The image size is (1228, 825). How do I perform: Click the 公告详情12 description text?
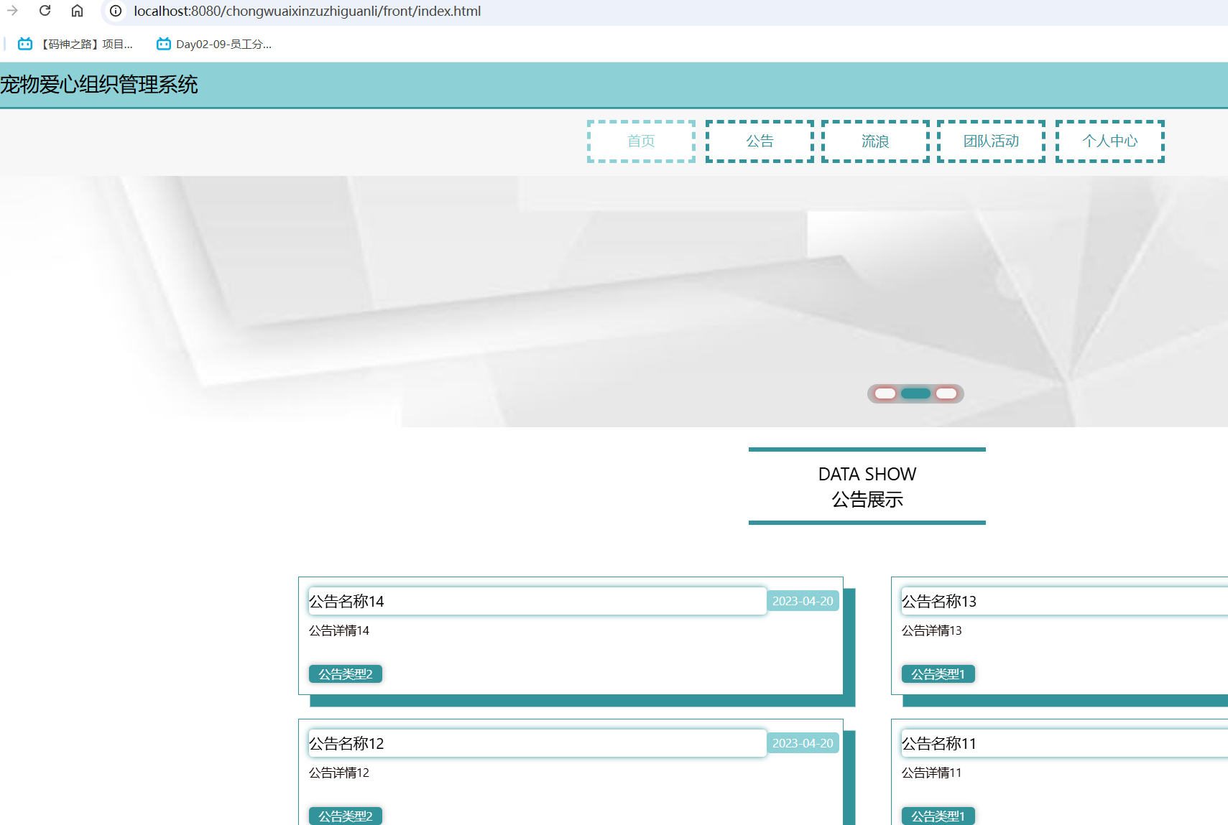click(x=339, y=773)
